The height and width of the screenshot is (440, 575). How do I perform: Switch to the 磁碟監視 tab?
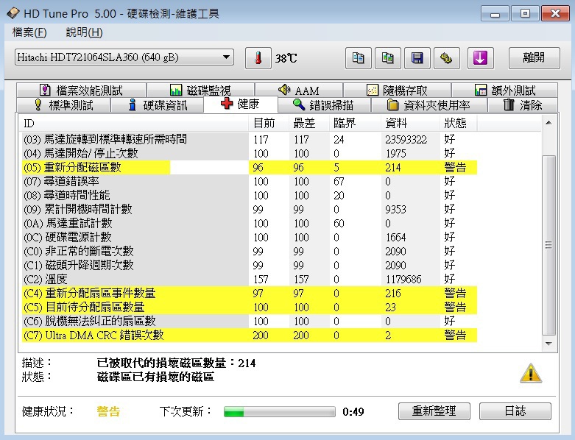point(200,90)
